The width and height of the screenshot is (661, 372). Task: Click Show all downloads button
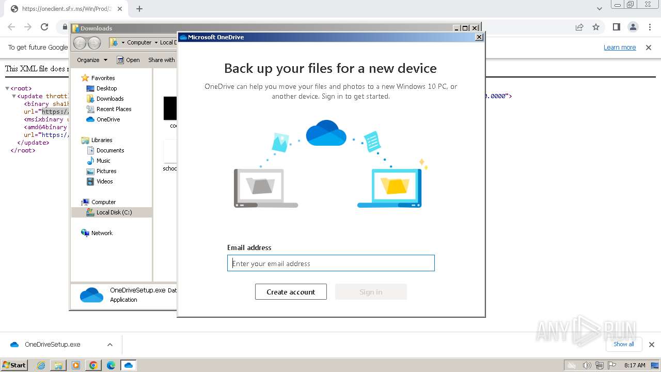pyautogui.click(x=623, y=344)
